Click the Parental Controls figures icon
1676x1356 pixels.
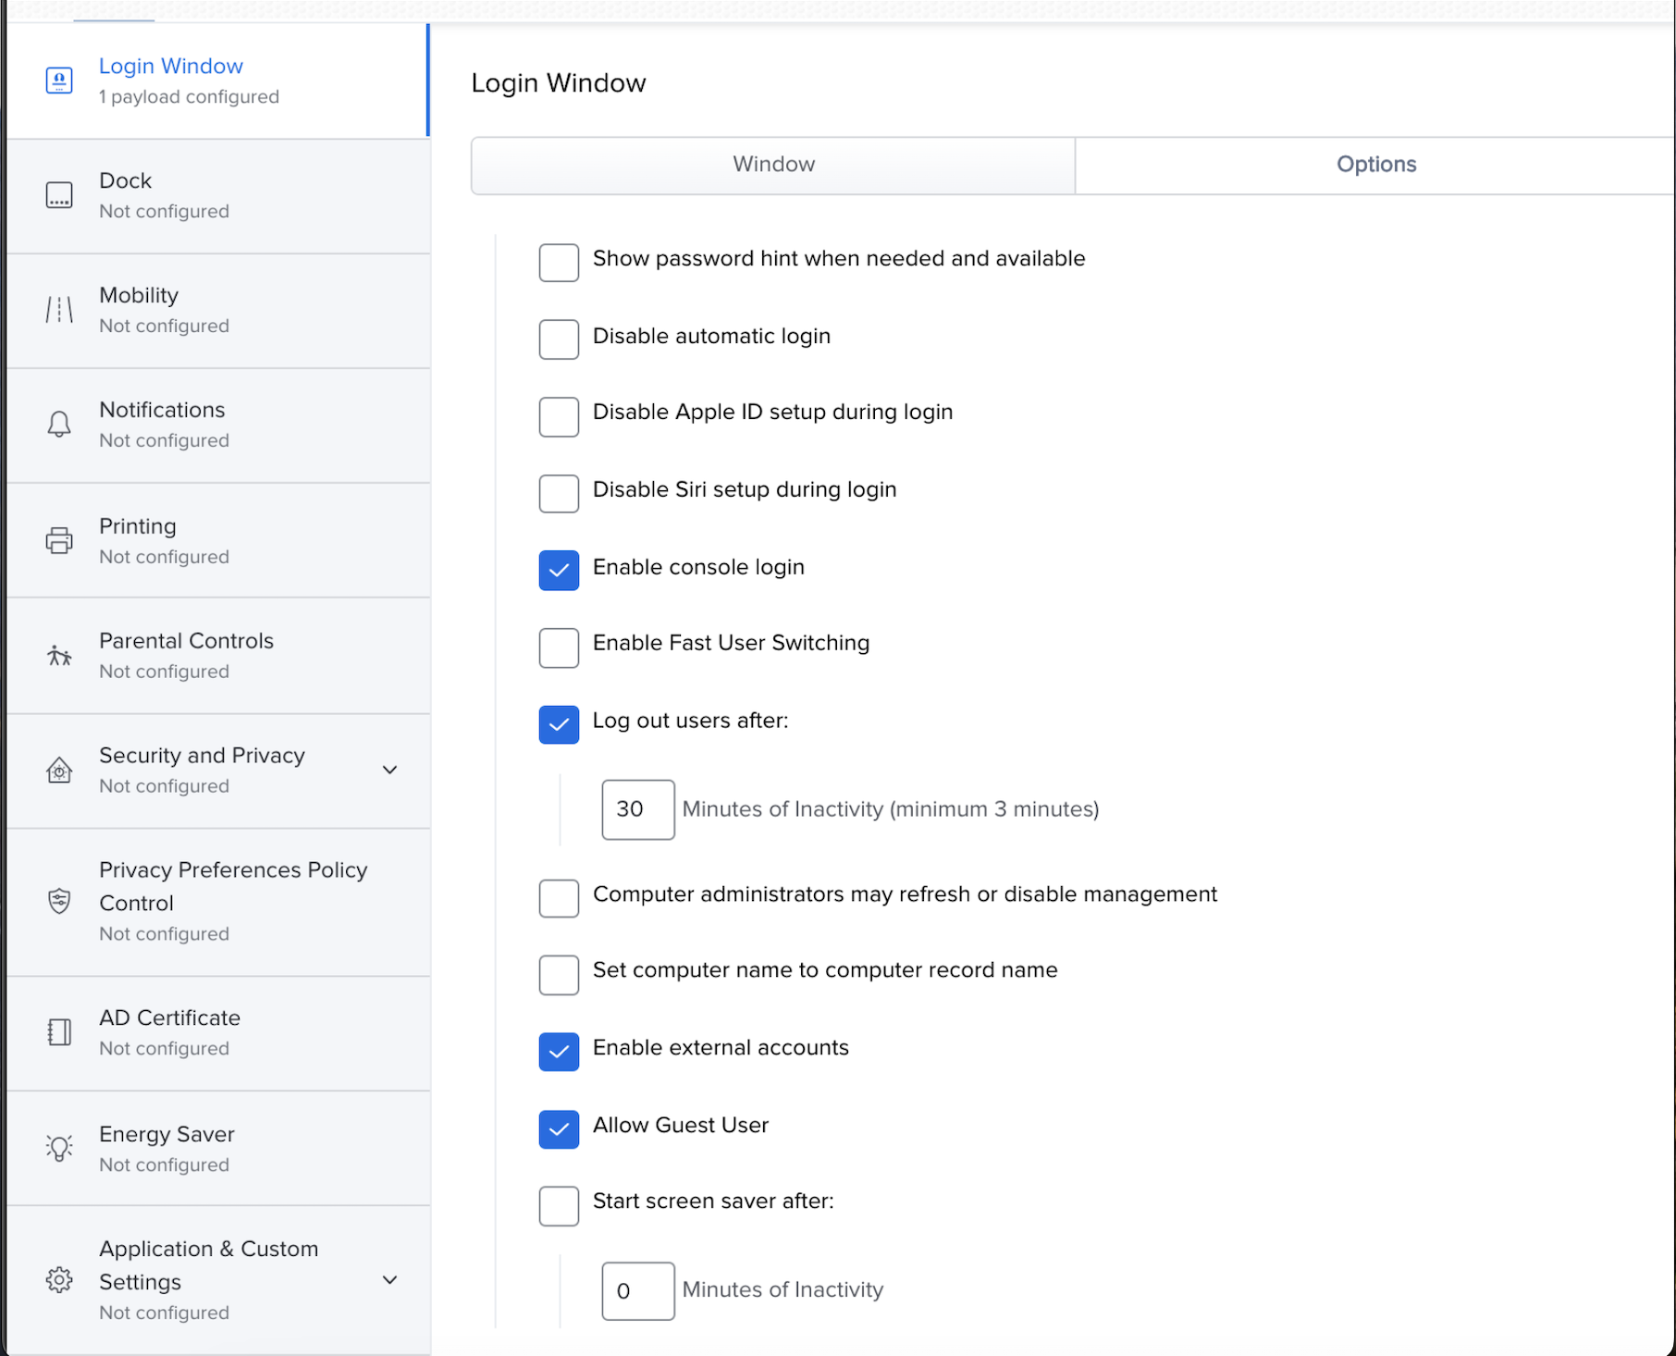59,656
